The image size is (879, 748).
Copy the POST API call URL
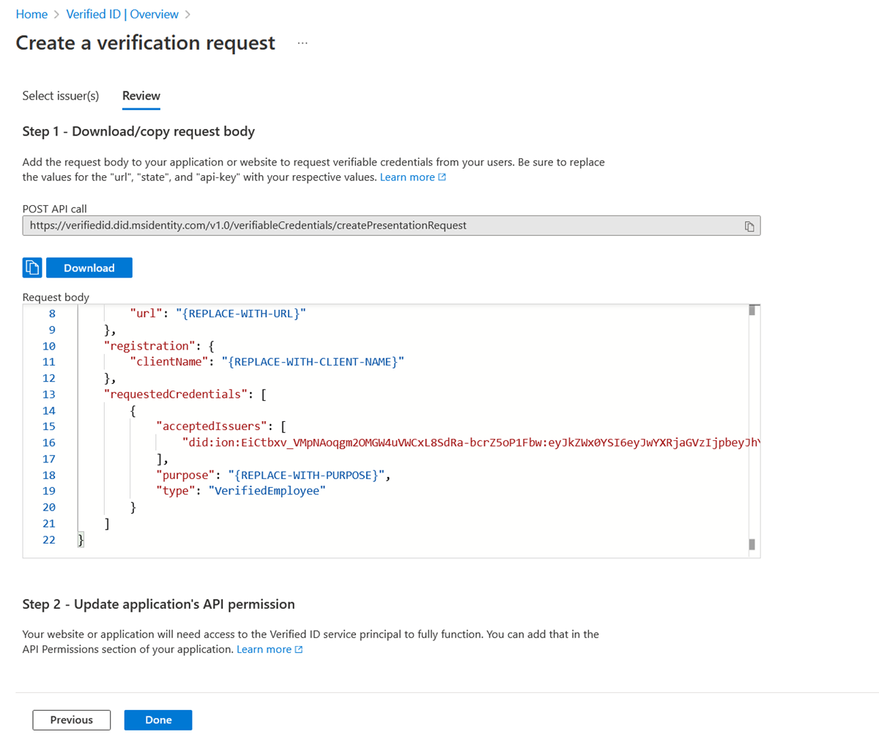pyautogui.click(x=749, y=226)
